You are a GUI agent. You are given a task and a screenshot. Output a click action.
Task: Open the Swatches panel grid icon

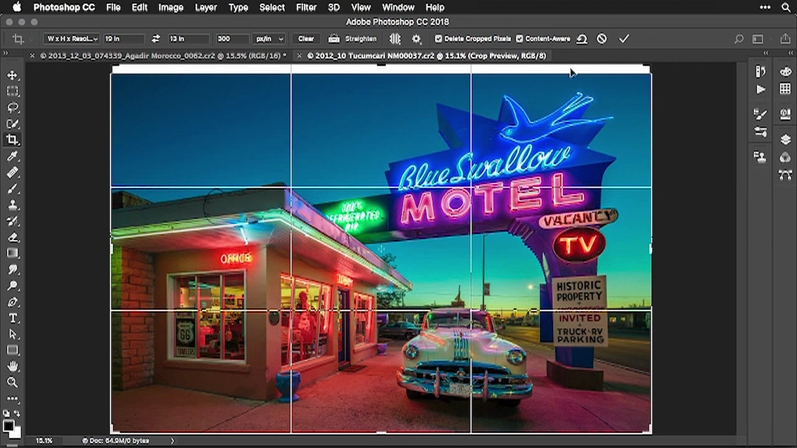click(785, 90)
